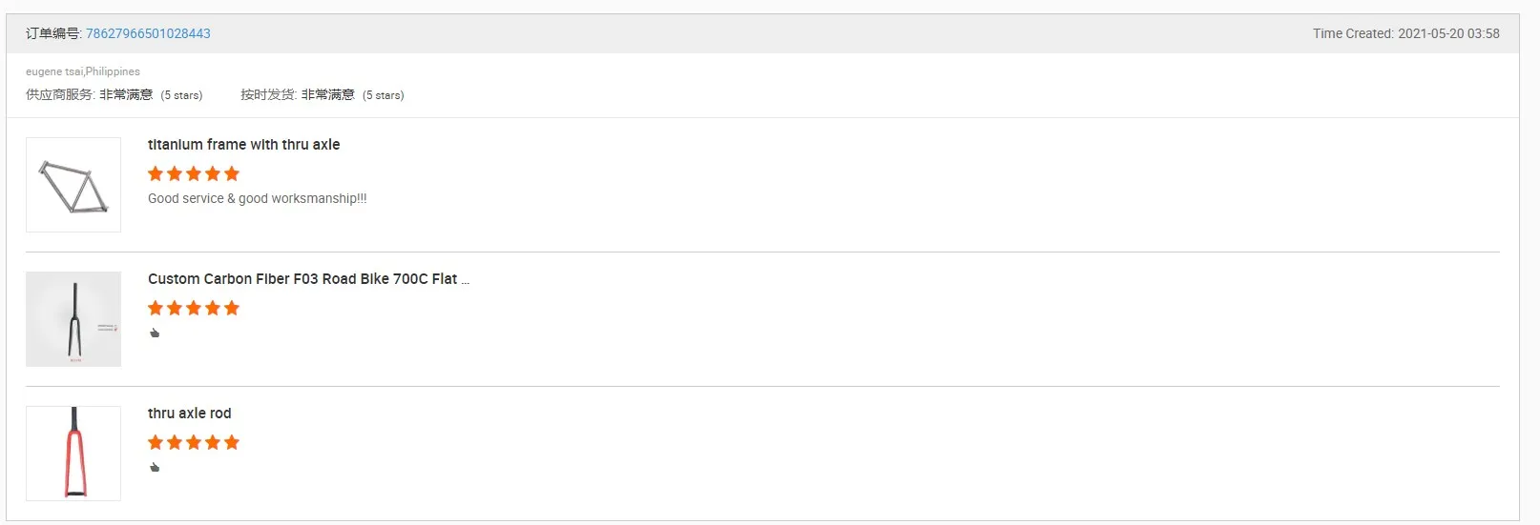The image size is (1540, 525).
Task: Click hand icon below thru axle rod stars
Action: tap(155, 468)
